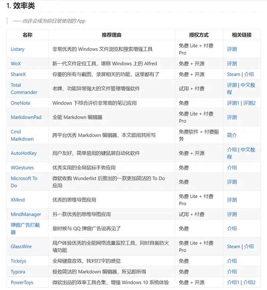The width and height of the screenshot is (267, 290).
Task: Open the Microsoft To Do link
Action: click(24, 182)
